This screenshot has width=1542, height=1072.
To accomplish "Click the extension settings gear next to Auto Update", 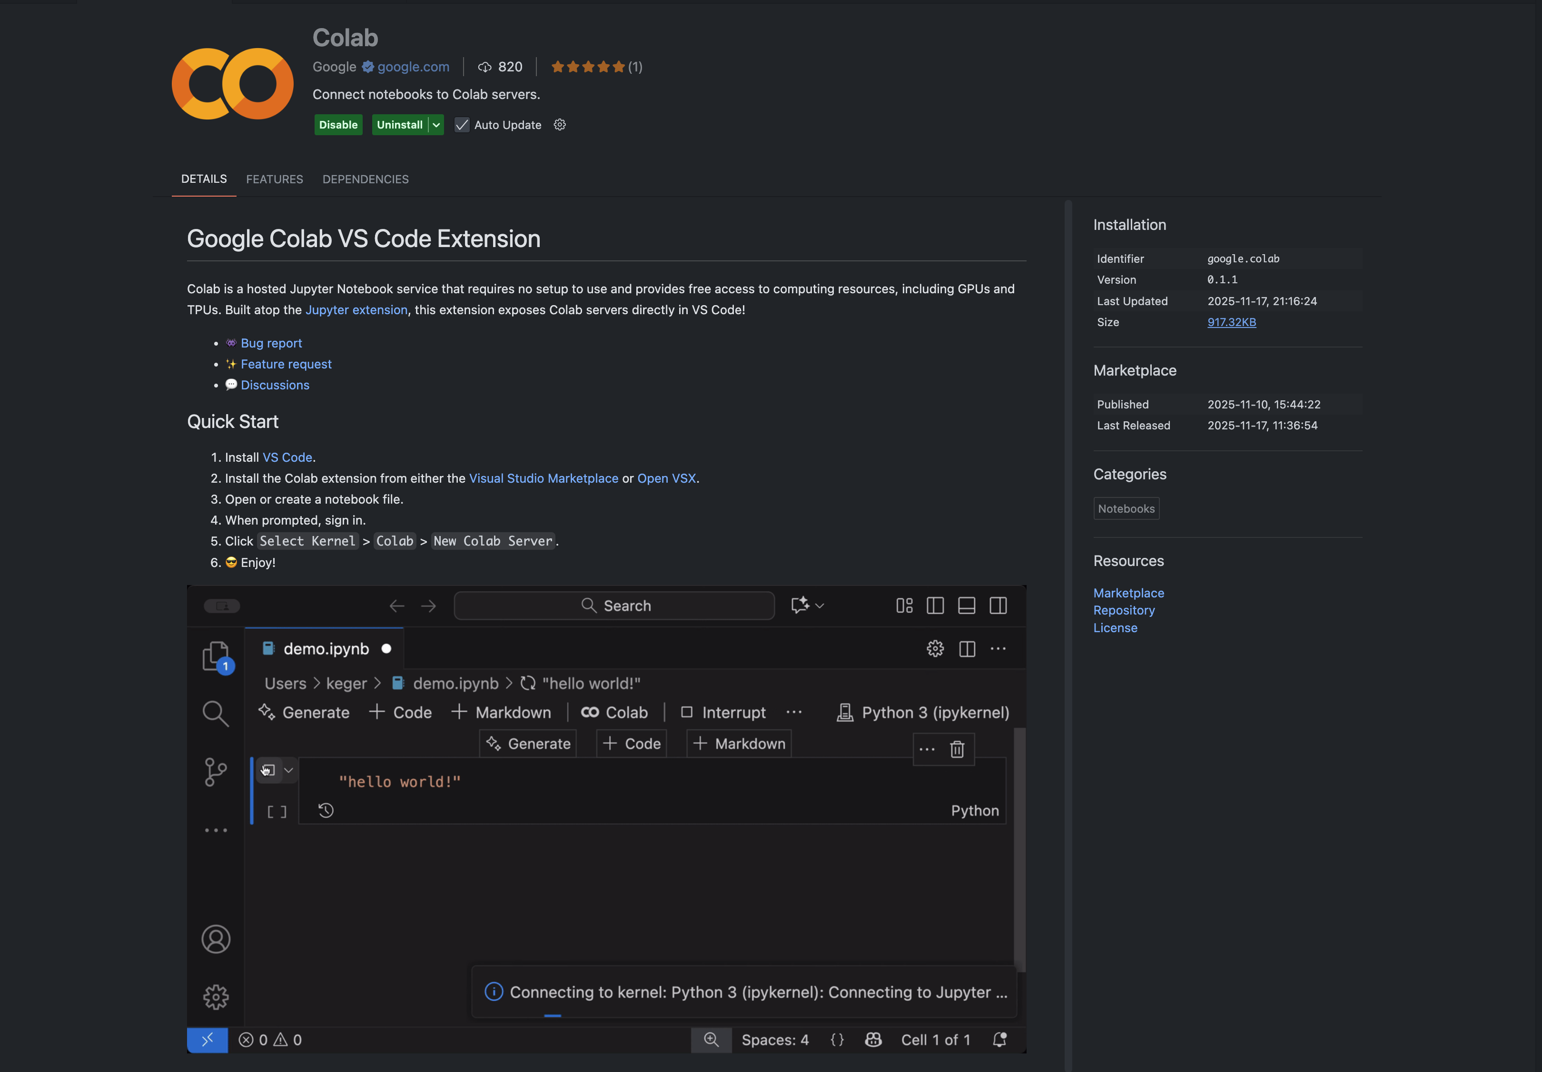I will tap(559, 124).
